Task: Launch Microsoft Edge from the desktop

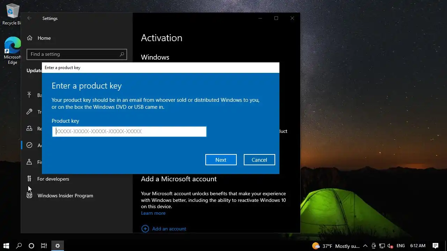Action: (x=13, y=51)
